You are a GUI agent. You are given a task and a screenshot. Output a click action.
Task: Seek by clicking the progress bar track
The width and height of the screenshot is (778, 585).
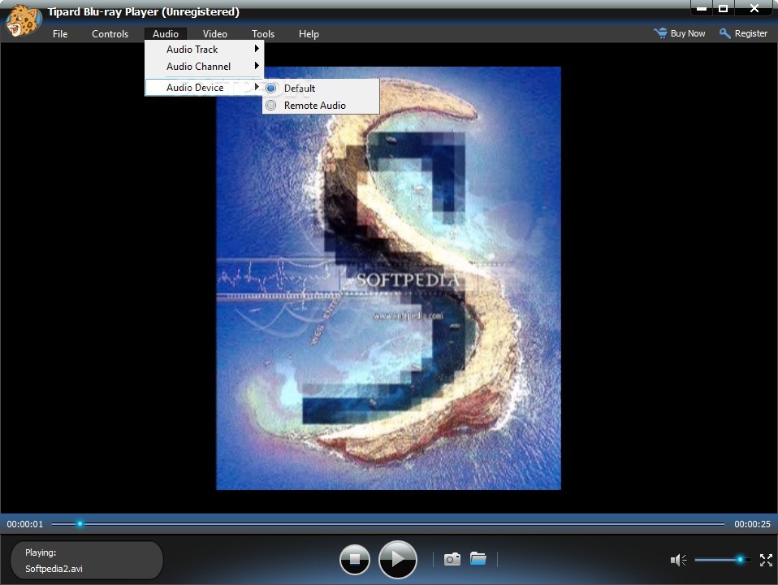tap(388, 523)
